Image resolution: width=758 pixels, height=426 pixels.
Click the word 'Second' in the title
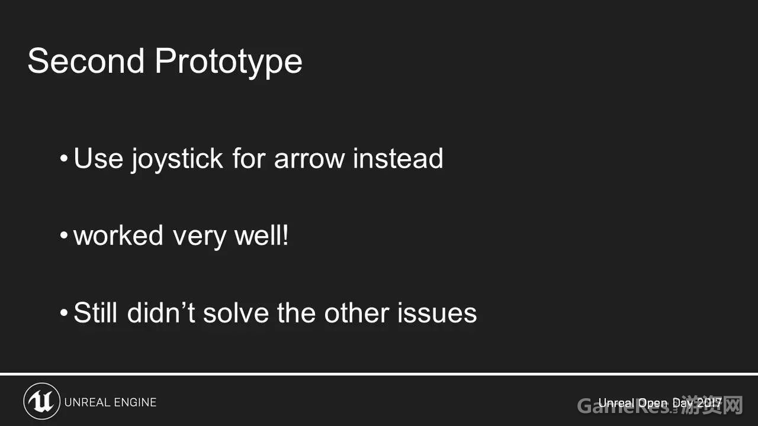(x=86, y=60)
